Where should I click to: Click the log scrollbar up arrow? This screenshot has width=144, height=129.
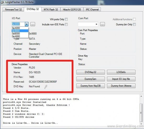coord(141,96)
